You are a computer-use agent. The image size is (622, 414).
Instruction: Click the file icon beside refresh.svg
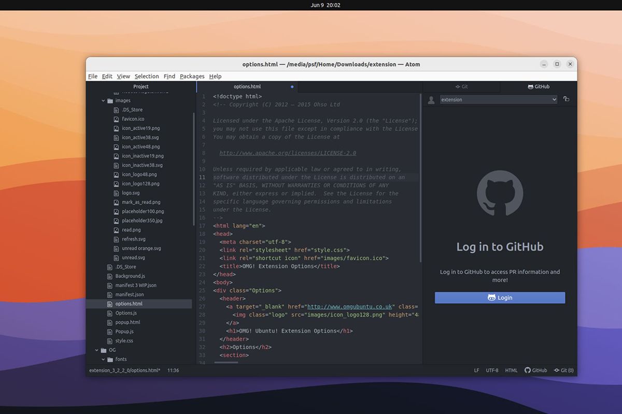(117, 239)
